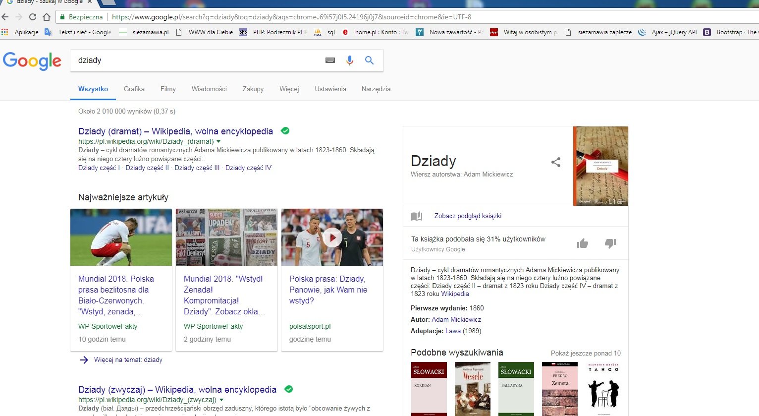Click the arrow icon next to 'Więcej na temat'
Image resolution: width=759 pixels, height=416 pixels.
84,360
